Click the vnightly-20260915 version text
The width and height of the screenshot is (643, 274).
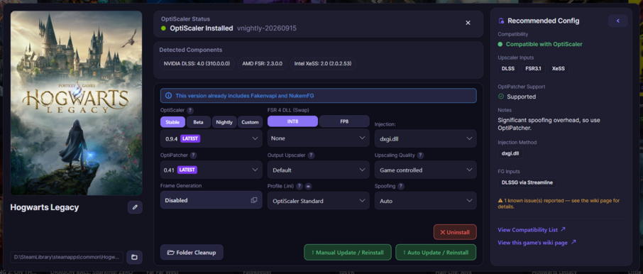click(x=267, y=28)
